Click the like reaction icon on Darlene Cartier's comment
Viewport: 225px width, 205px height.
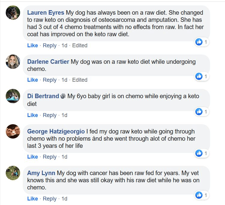(x=199, y=76)
